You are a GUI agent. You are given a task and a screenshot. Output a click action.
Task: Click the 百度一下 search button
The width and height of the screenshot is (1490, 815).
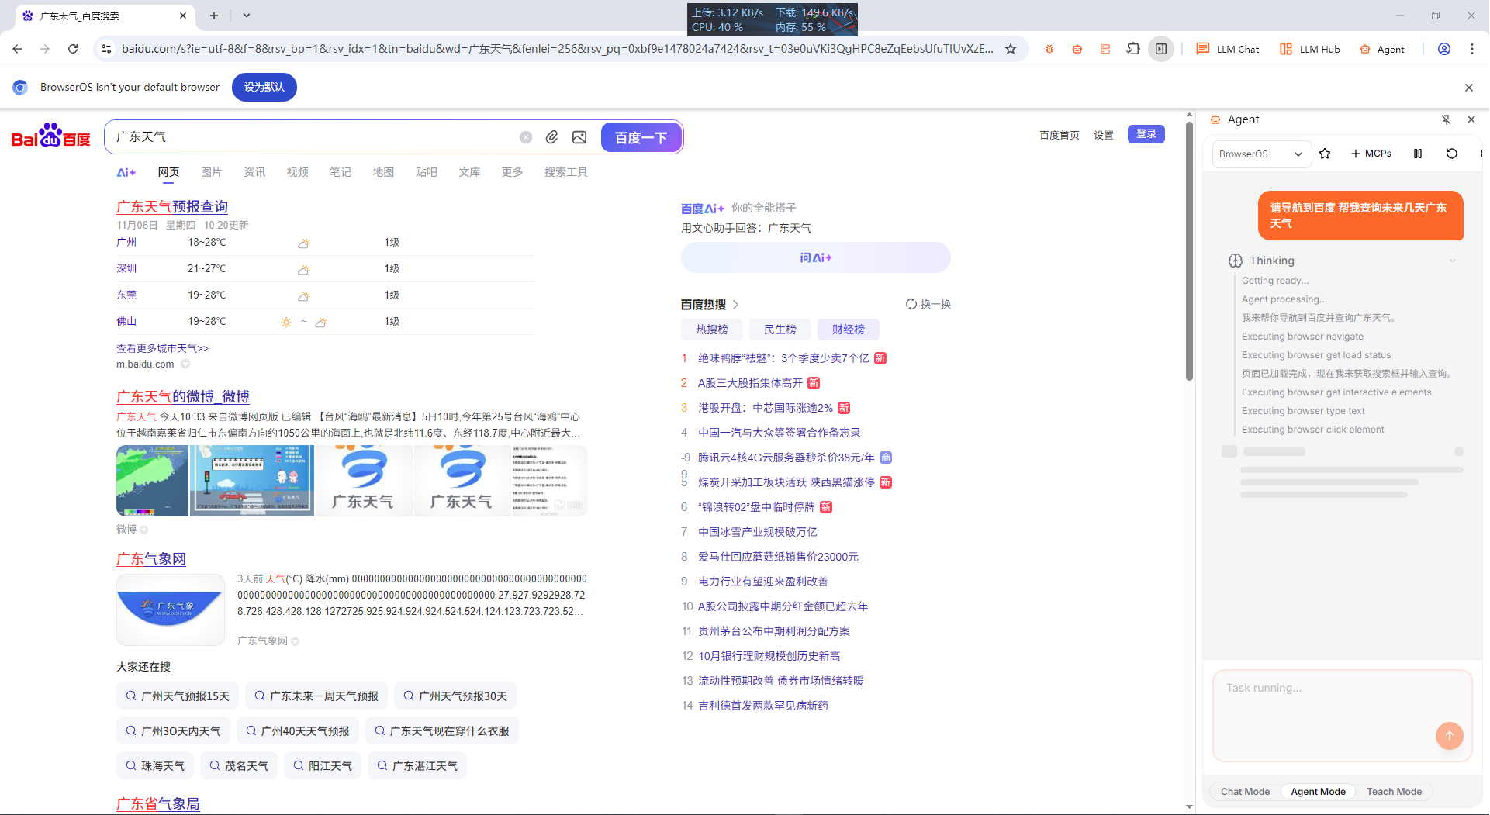(641, 137)
